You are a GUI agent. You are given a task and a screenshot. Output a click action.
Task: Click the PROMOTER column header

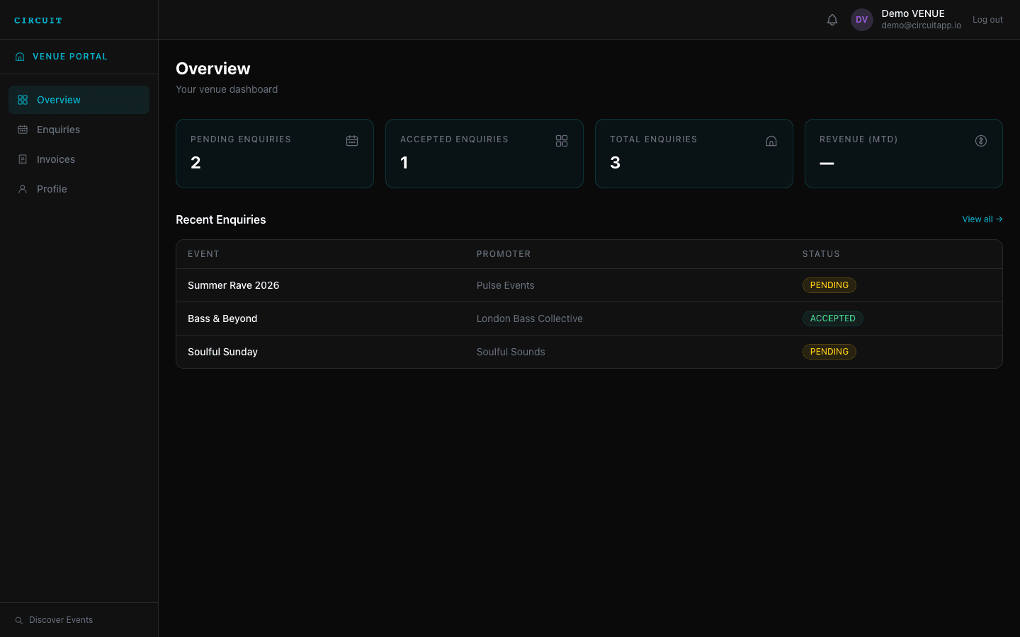tap(504, 254)
